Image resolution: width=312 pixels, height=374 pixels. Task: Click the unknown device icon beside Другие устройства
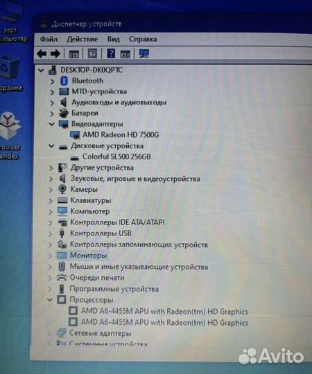(x=62, y=168)
